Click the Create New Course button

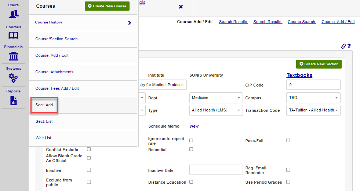pyautogui.click(x=107, y=6)
